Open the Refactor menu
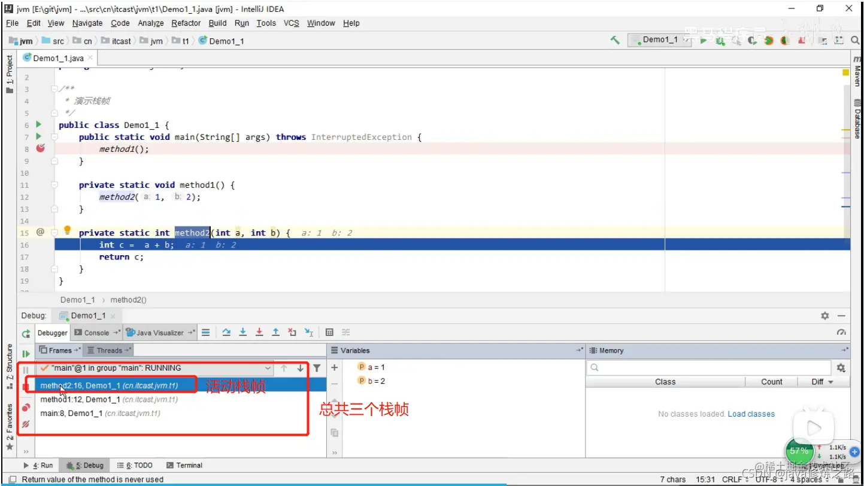This screenshot has height=486, width=864. (186, 23)
